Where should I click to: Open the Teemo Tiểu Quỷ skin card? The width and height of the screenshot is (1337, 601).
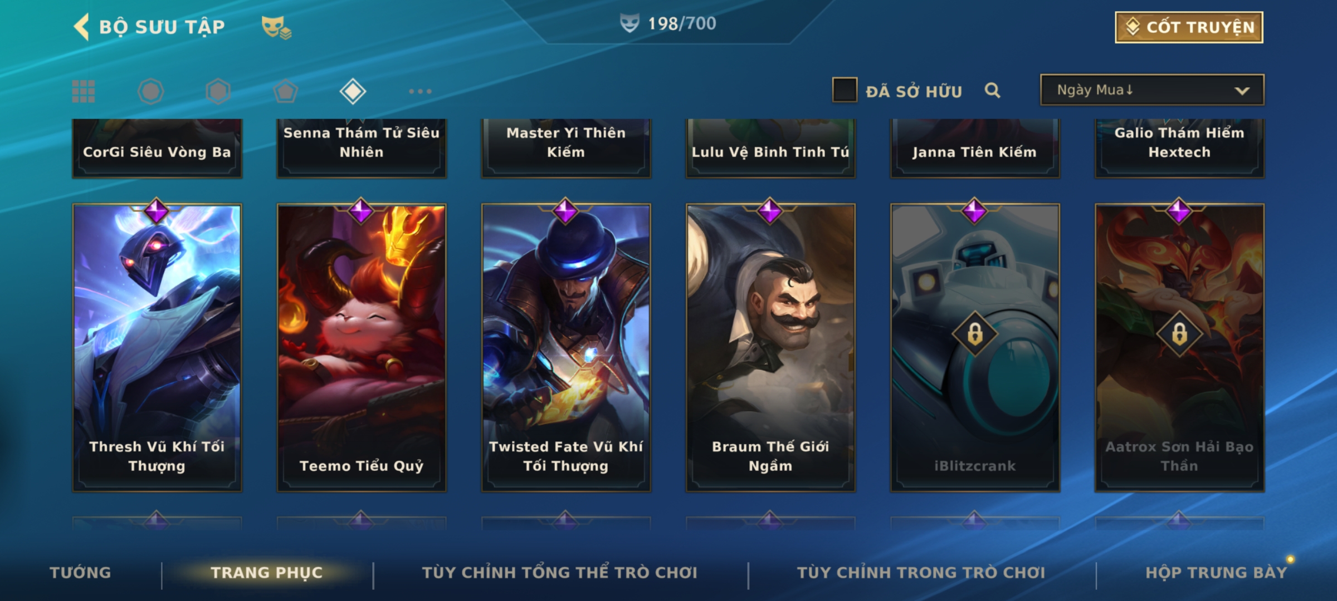pos(362,348)
